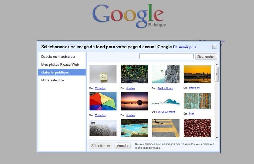Viewport: 254px width, 164px height.
Task: Click the gallery scrollbar thumb
Action: pyautogui.click(x=217, y=75)
